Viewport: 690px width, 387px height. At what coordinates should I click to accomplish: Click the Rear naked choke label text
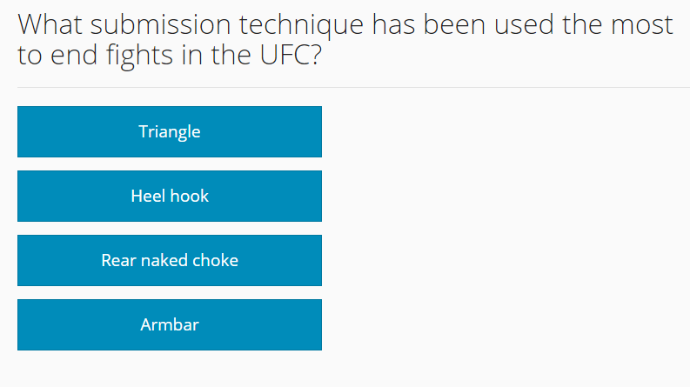point(170,260)
